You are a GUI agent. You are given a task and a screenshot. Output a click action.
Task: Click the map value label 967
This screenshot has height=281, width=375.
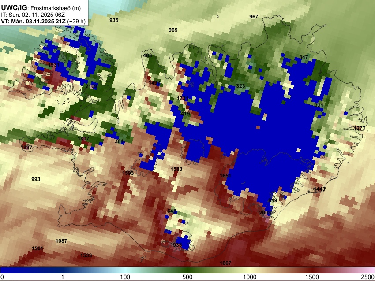254,17
